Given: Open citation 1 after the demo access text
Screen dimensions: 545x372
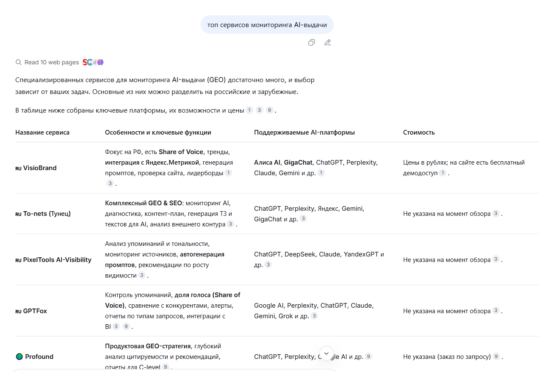Looking at the screenshot, I should 442,173.
